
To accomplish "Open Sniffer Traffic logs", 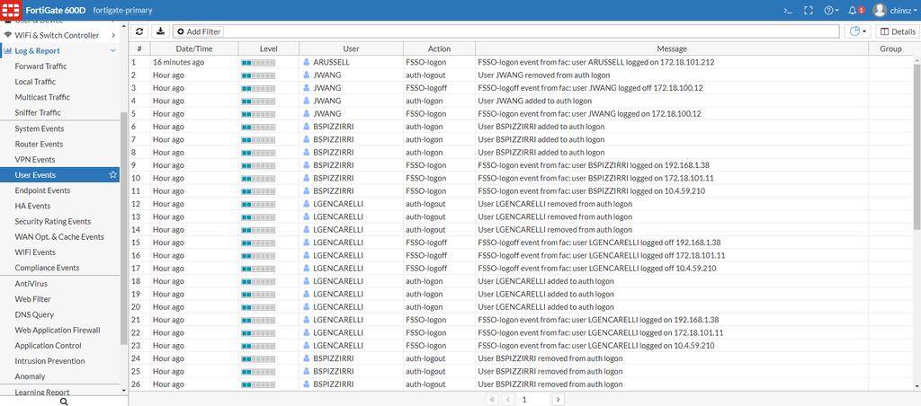I will (38, 112).
